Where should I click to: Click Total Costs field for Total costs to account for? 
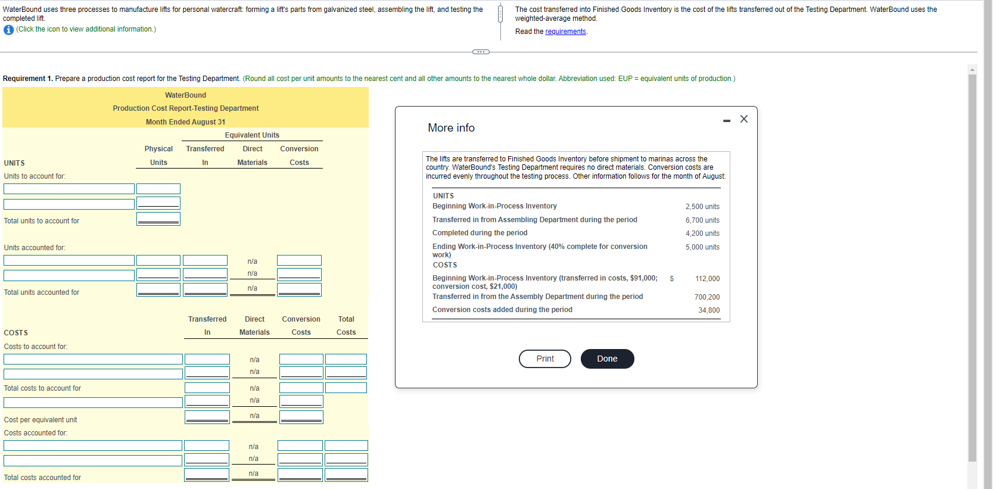pyautogui.click(x=346, y=388)
